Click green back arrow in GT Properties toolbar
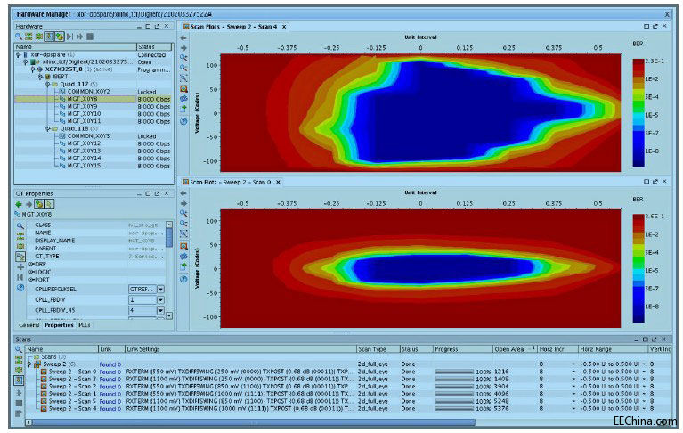The height and width of the screenshot is (433, 683). tap(19, 204)
